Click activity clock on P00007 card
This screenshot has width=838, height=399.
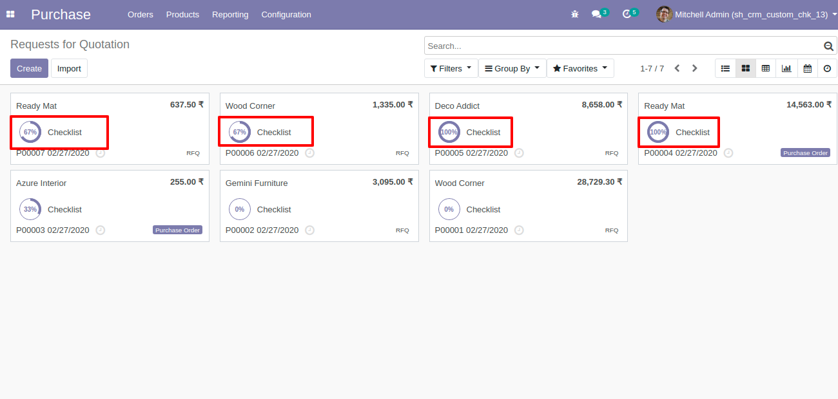pyautogui.click(x=101, y=153)
